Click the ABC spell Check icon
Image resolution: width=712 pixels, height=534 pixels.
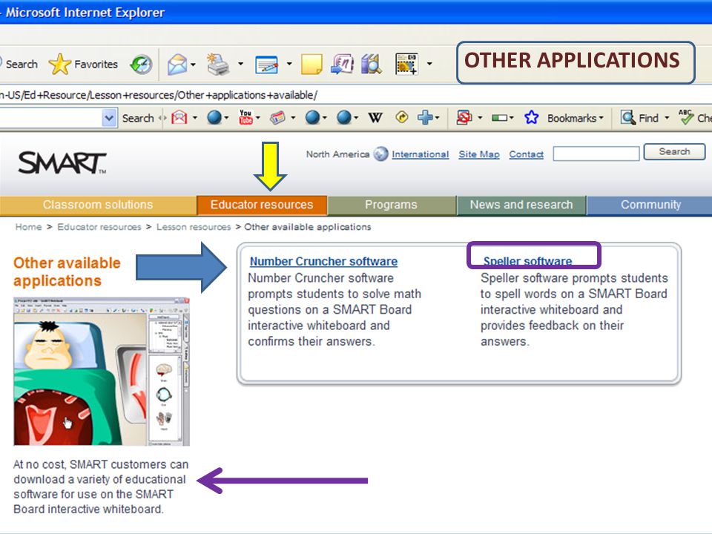[685, 117]
